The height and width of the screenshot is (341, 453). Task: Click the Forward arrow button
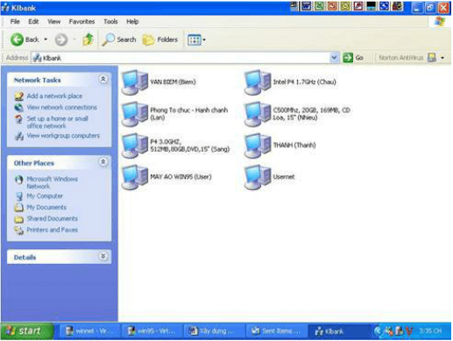tap(61, 39)
